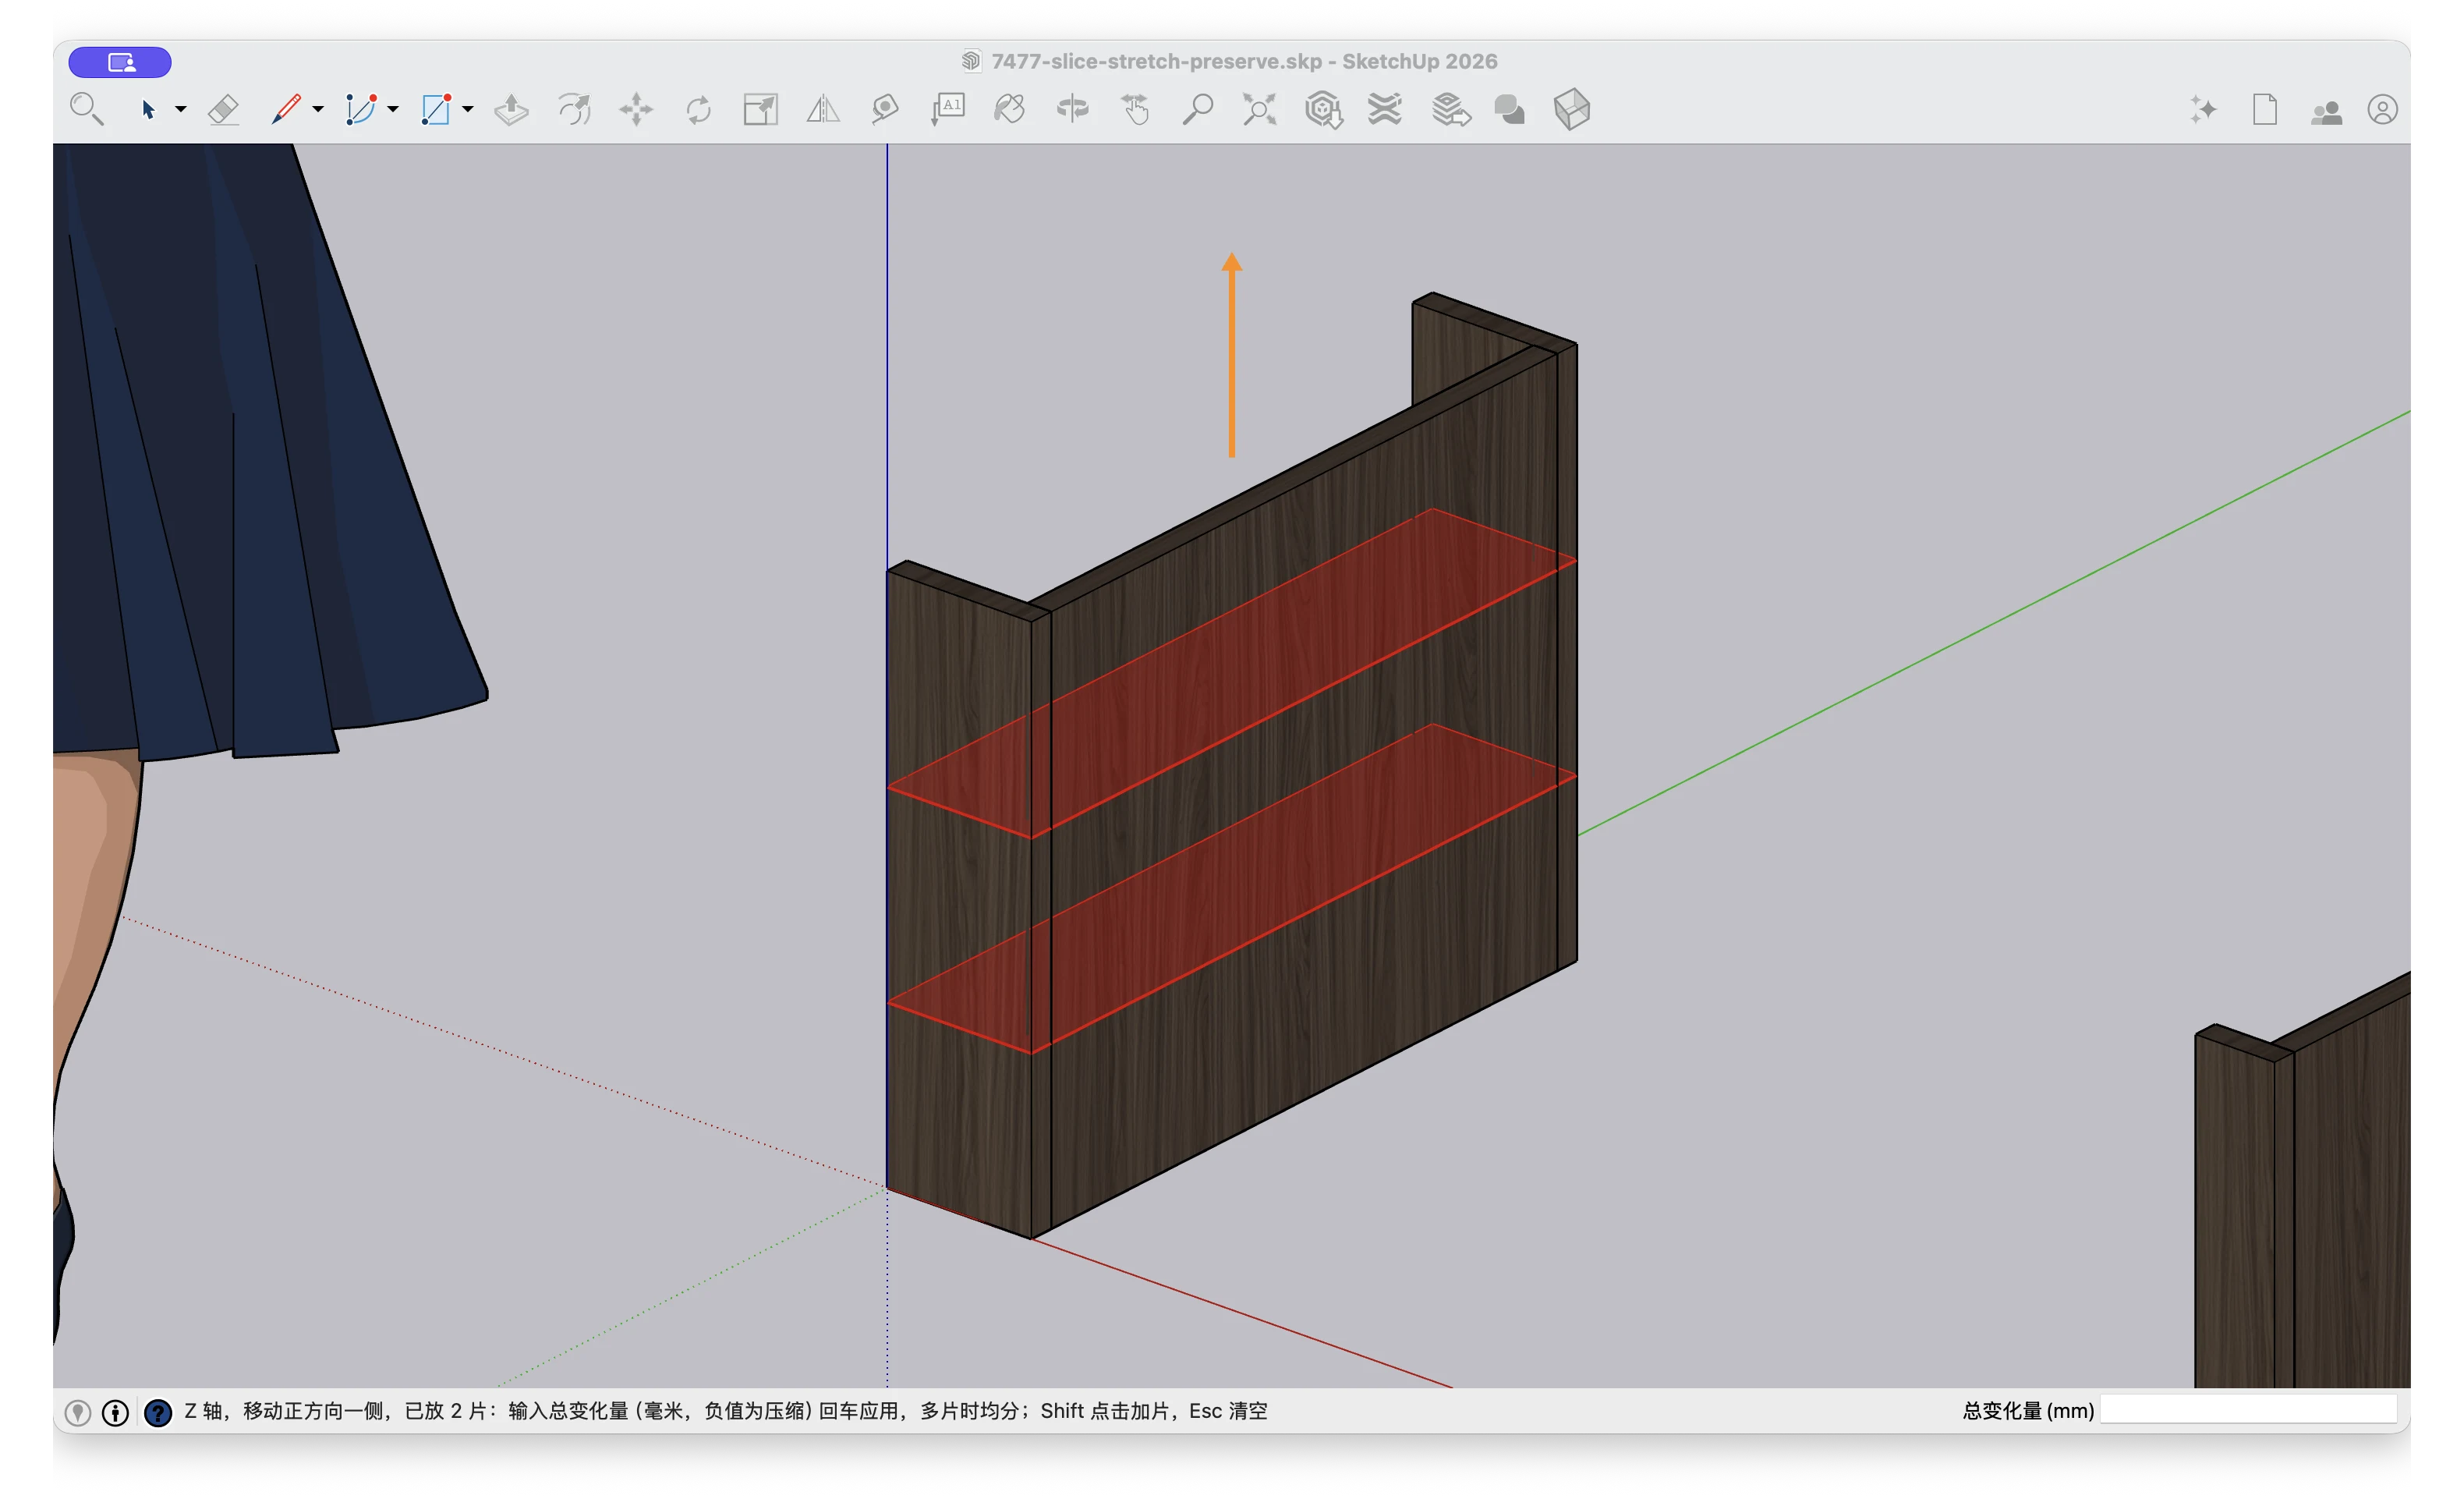
Task: Open the Extension Warehouse icon
Action: [x=1385, y=109]
